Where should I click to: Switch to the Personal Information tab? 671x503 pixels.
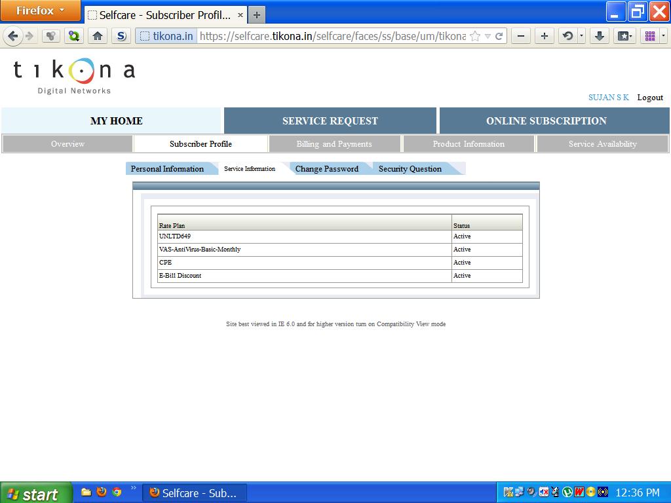click(167, 168)
